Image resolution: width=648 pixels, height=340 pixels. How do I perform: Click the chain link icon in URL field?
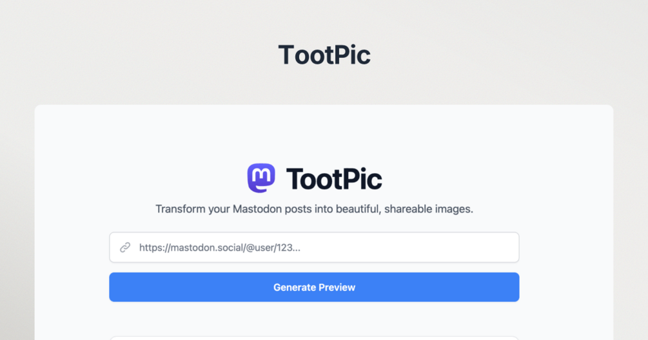(x=125, y=247)
